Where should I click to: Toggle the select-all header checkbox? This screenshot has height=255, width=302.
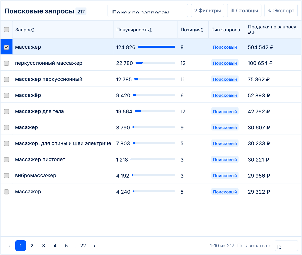click(x=7, y=30)
